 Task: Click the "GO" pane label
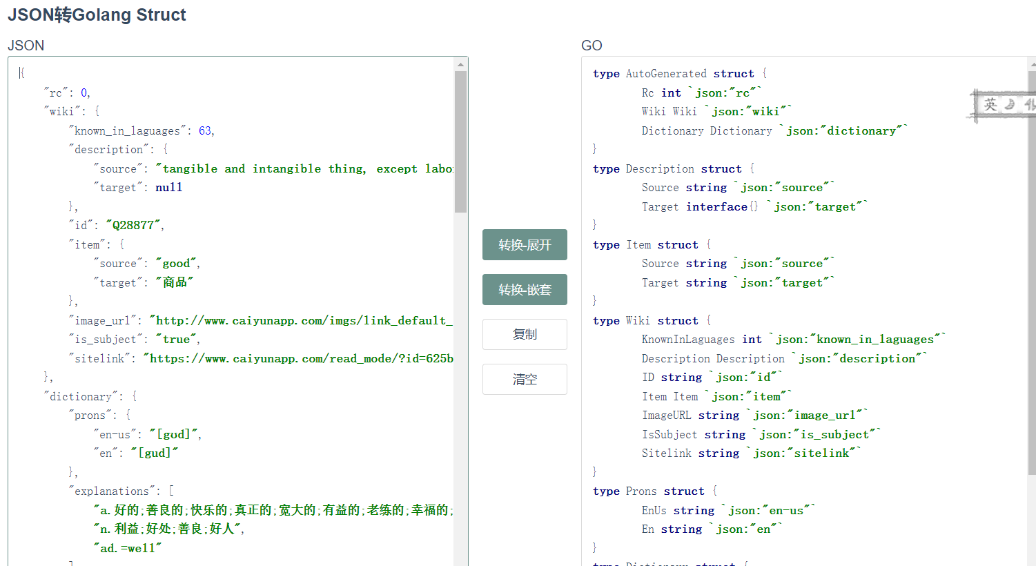(592, 46)
